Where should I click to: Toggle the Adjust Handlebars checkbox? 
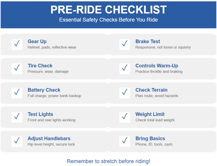(17, 141)
